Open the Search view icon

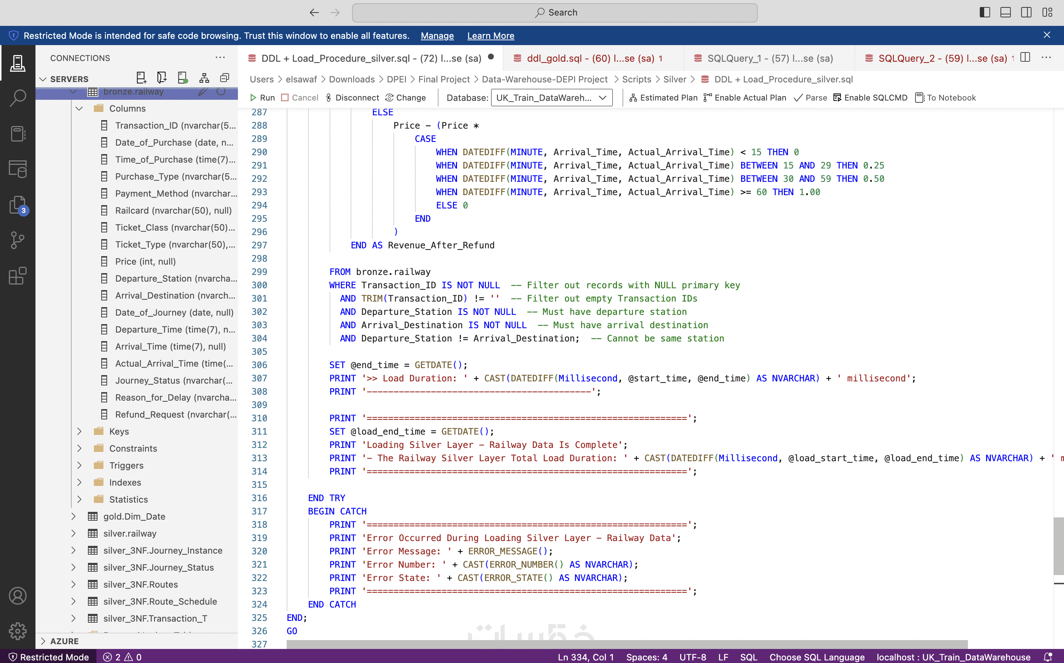tap(17, 98)
